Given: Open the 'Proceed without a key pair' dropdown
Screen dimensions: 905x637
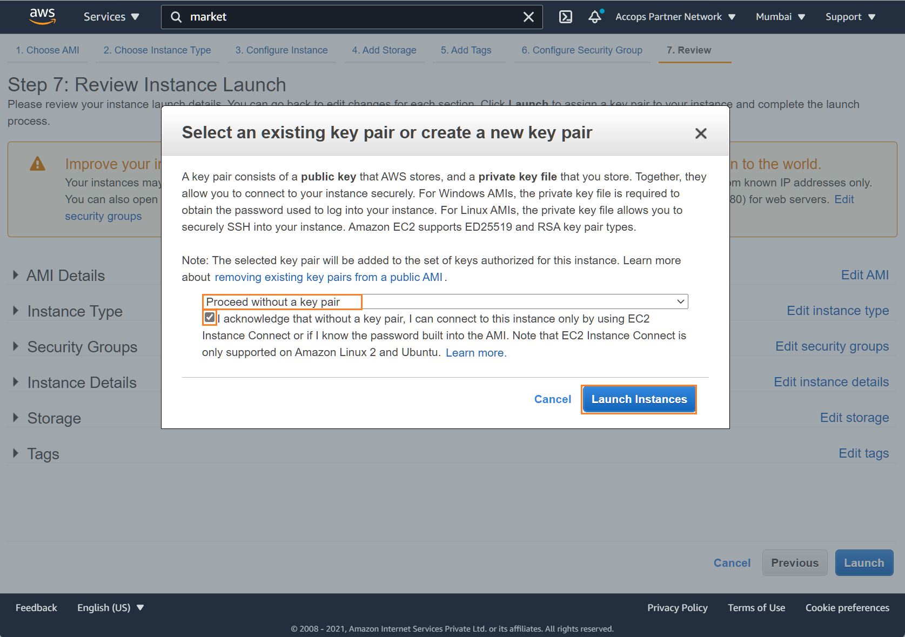Looking at the screenshot, I should click(x=445, y=301).
